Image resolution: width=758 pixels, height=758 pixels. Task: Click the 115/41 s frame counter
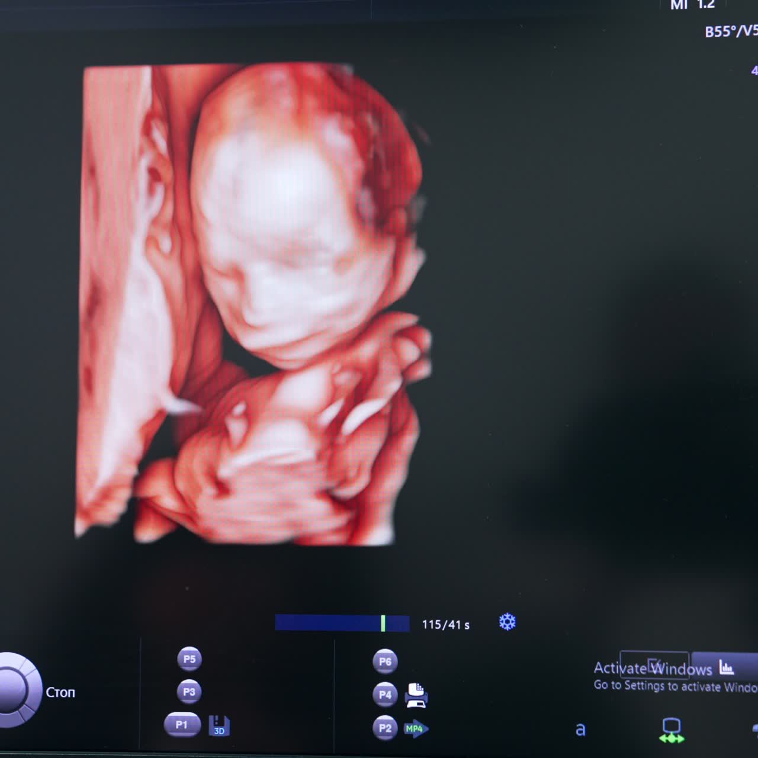point(446,625)
